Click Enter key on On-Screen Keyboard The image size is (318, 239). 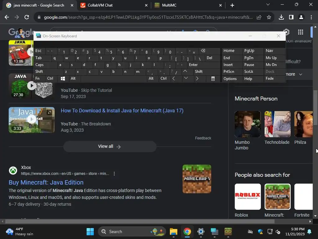(x=204, y=65)
